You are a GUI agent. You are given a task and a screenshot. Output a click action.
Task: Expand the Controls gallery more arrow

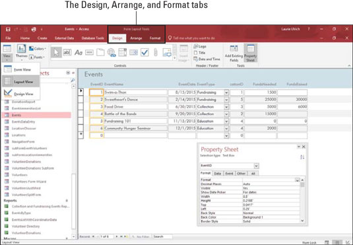pyautogui.click(x=174, y=58)
